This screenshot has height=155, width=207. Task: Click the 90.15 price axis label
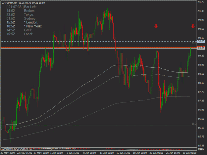[201, 38]
